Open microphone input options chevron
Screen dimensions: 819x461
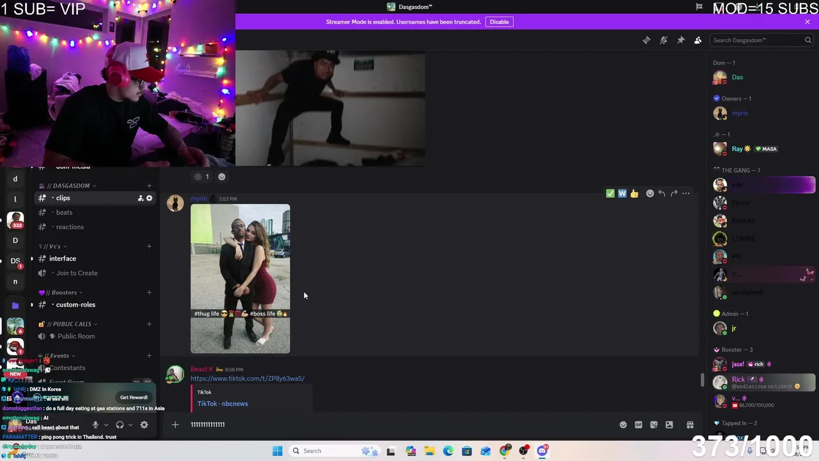(x=106, y=425)
